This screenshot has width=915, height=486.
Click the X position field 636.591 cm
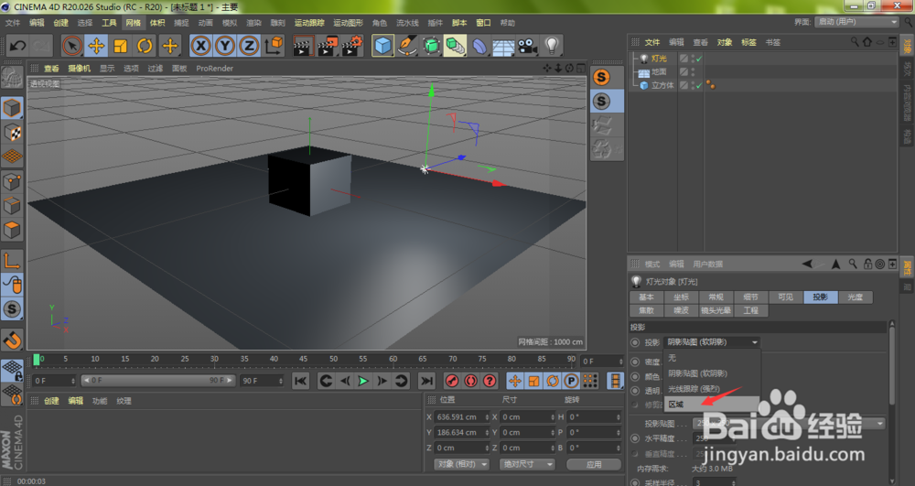click(x=463, y=417)
